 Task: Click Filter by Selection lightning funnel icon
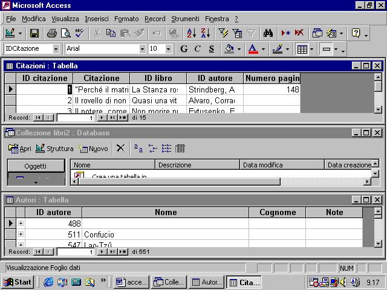pos(223,33)
